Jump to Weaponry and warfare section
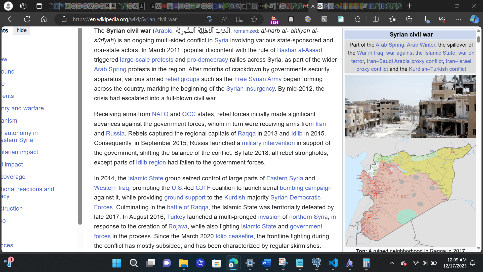483x272 pixels. pos(22,108)
